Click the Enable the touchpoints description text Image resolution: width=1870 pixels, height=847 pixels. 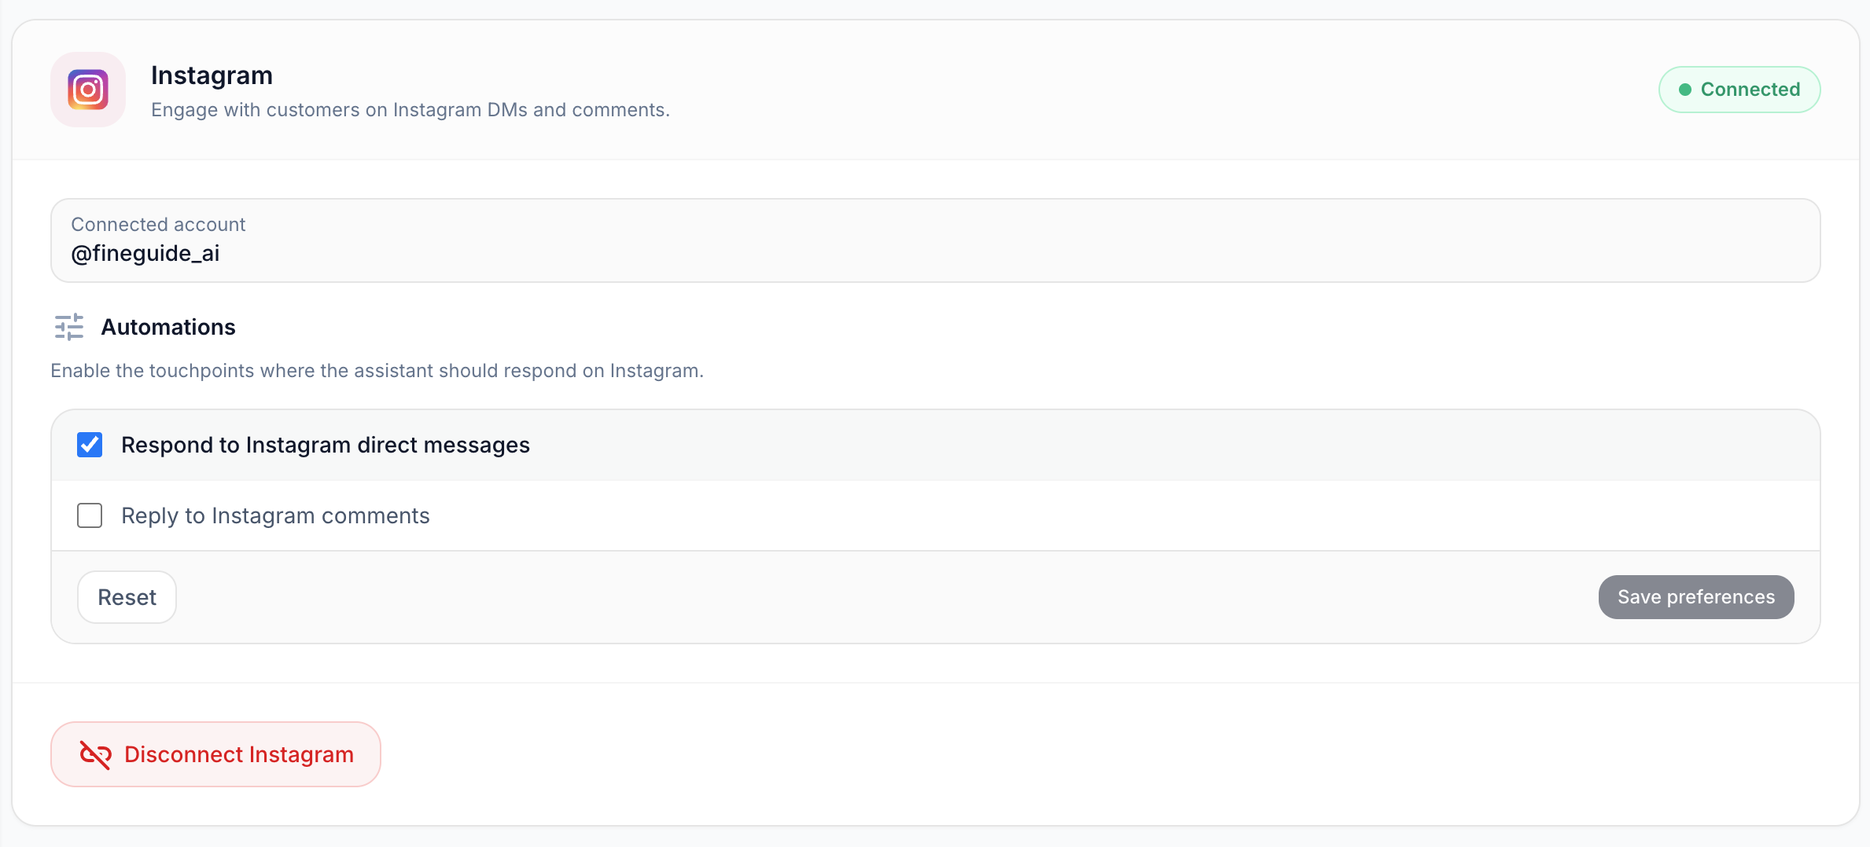click(x=377, y=371)
